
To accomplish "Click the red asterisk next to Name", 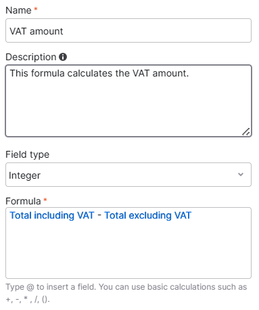I will 35,9.
